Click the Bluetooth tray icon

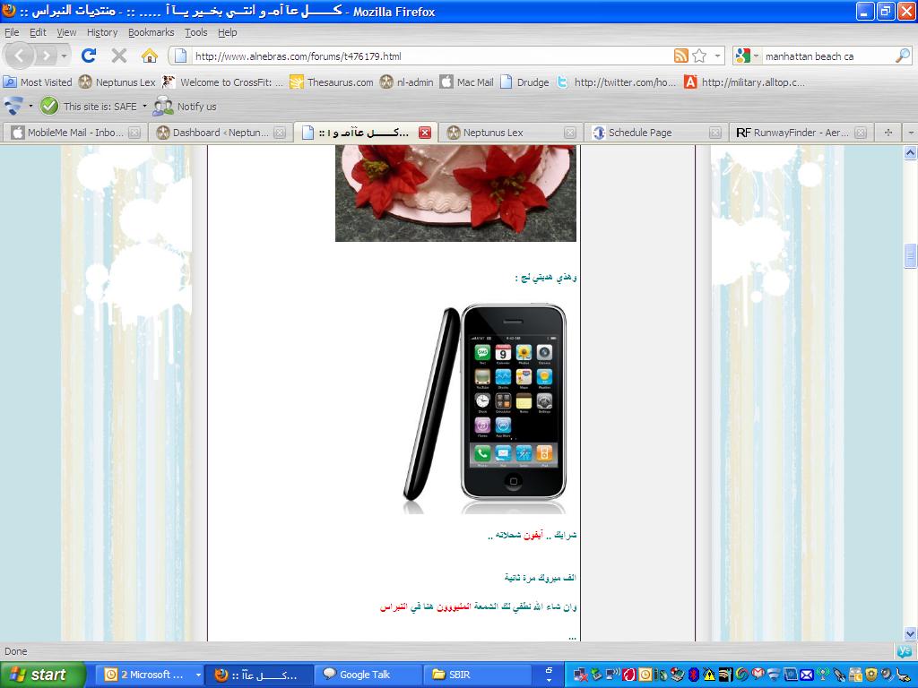pos(694,675)
